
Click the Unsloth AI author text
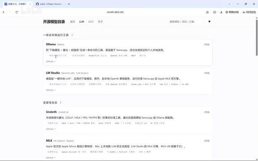(63, 112)
